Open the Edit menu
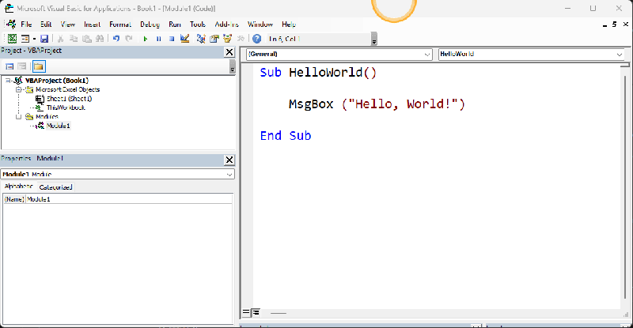This screenshot has height=328, width=633. point(46,25)
